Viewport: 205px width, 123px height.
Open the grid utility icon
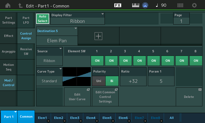point(180,5)
